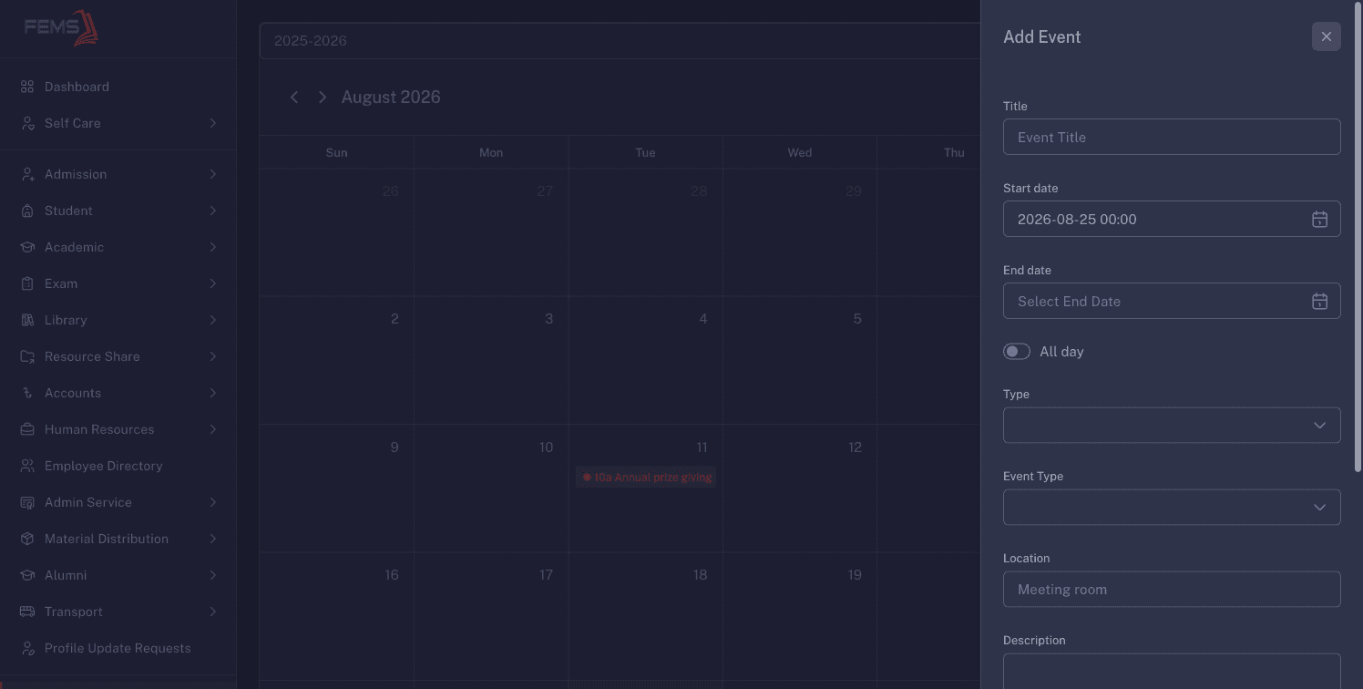Open the Resource Share menu

click(118, 356)
